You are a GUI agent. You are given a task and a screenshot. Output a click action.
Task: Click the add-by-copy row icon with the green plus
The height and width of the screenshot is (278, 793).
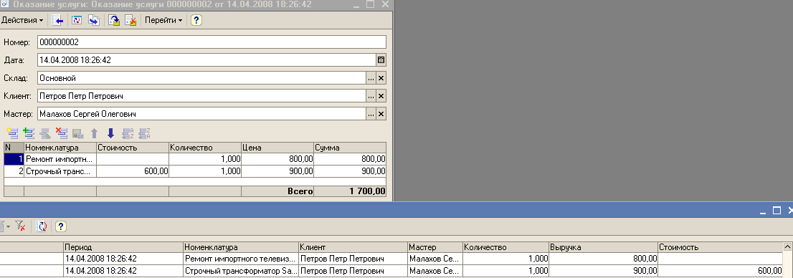[29, 133]
